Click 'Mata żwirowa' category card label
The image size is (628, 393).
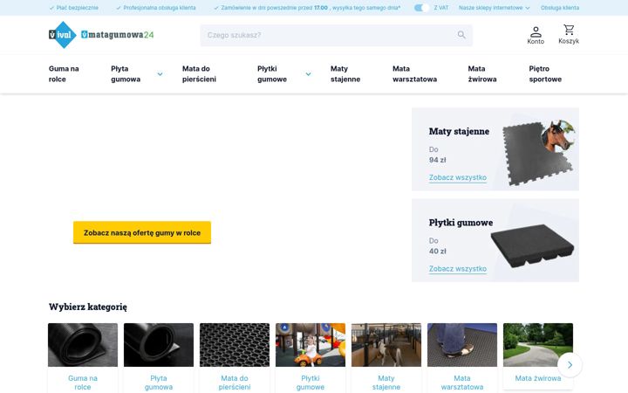pyautogui.click(x=538, y=378)
